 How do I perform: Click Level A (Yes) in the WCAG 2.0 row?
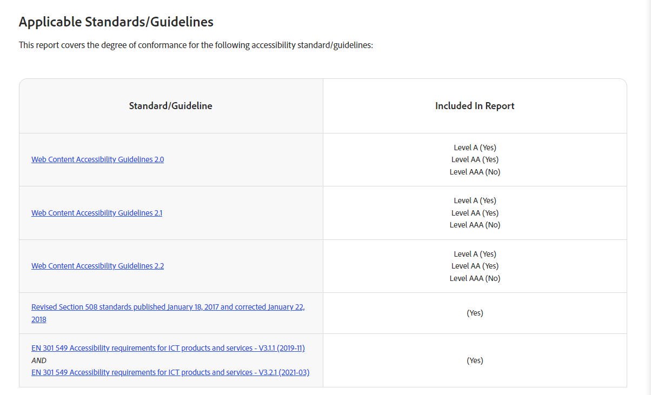pos(475,148)
